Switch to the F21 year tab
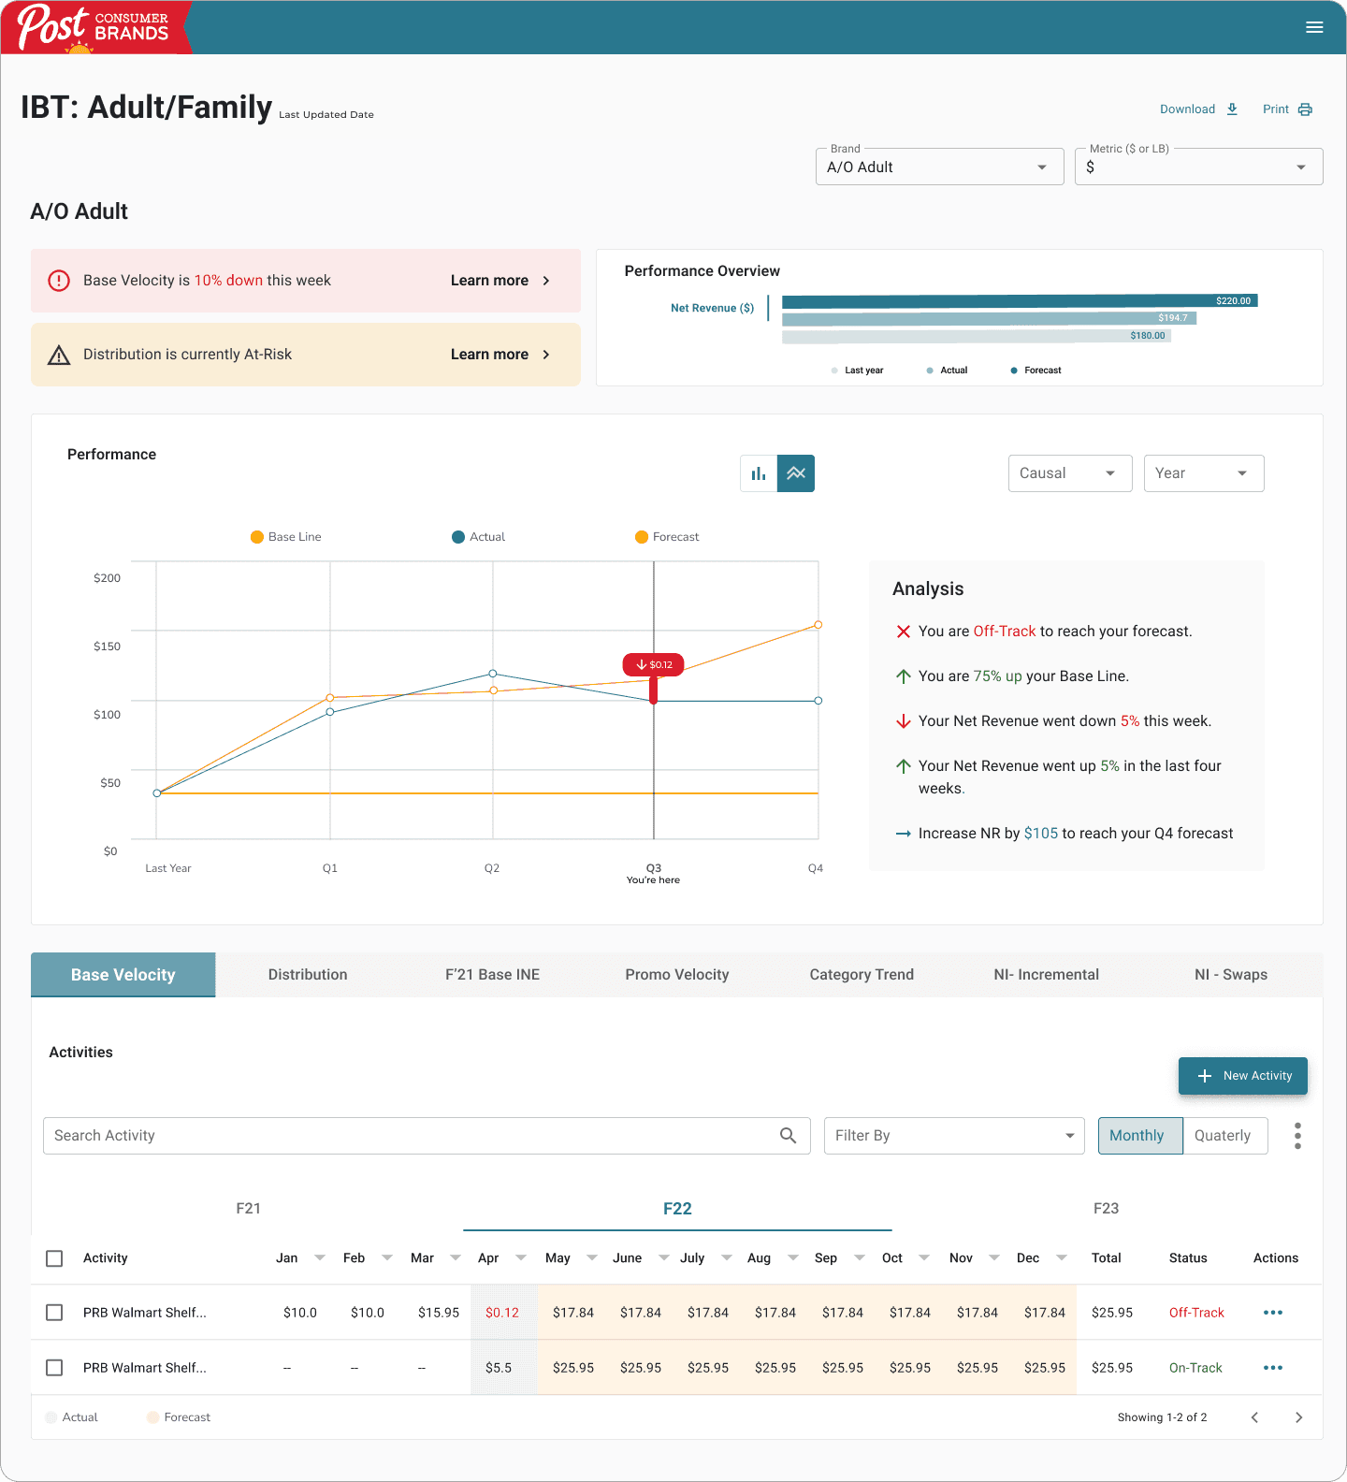Image resolution: width=1347 pixels, height=1482 pixels. pos(249,1209)
